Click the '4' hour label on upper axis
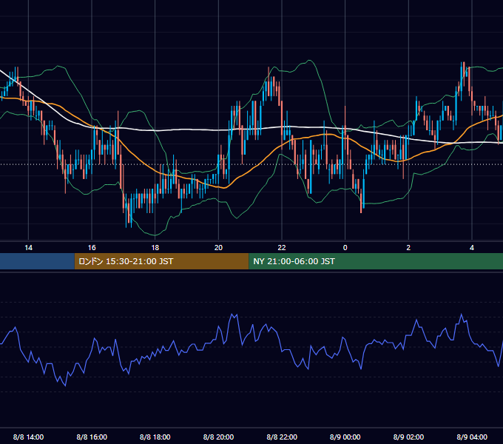Viewport: 503px width, 444px height. (x=472, y=248)
